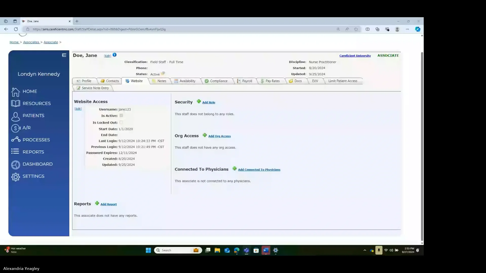Open the Compliance tab
This screenshot has width=486, height=273.
(x=218, y=81)
